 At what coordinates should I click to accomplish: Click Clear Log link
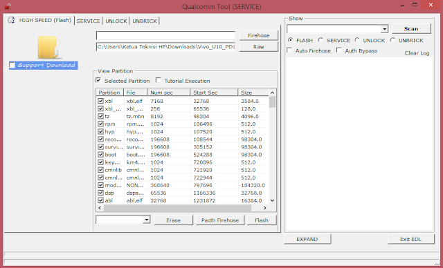(x=417, y=53)
